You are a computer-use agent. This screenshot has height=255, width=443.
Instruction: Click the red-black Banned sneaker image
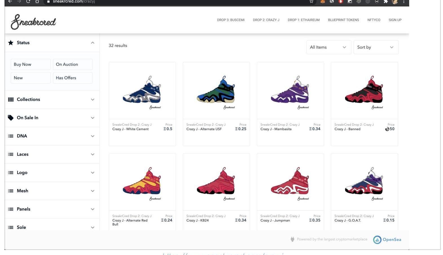pyautogui.click(x=364, y=91)
